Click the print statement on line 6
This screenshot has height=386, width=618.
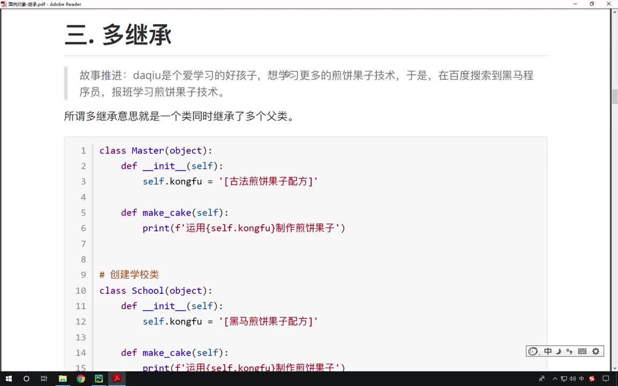click(x=244, y=228)
